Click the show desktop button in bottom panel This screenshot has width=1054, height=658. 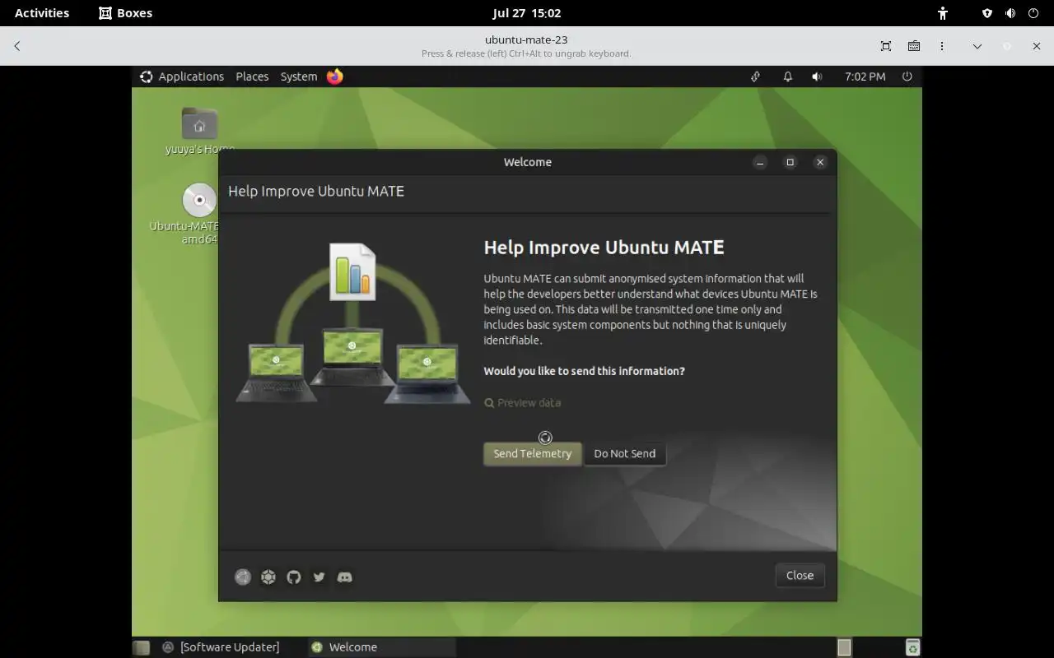[142, 647]
